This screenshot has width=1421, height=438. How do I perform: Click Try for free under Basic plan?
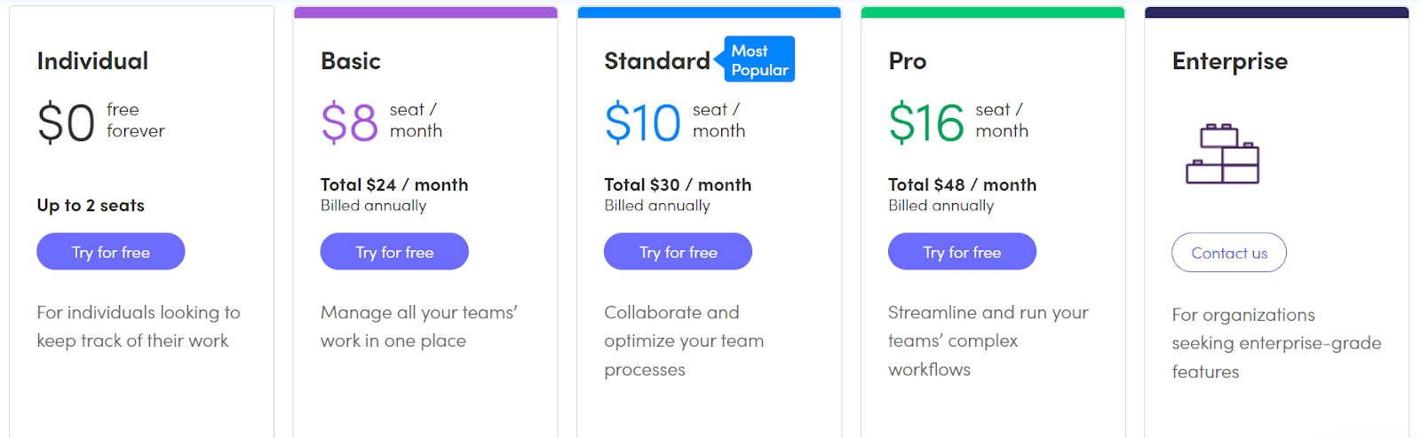(394, 252)
